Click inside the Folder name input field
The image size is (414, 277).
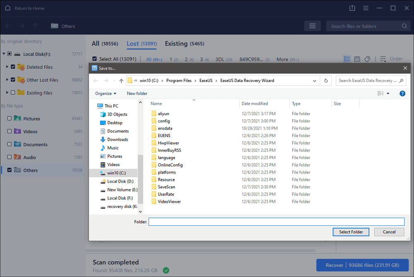click(x=277, y=222)
